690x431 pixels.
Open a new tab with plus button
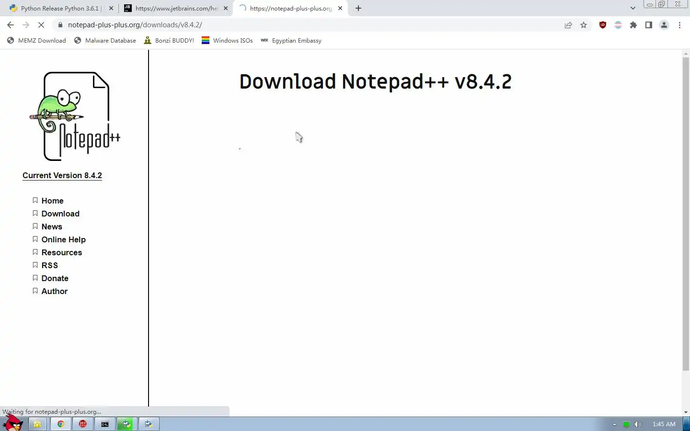358,8
